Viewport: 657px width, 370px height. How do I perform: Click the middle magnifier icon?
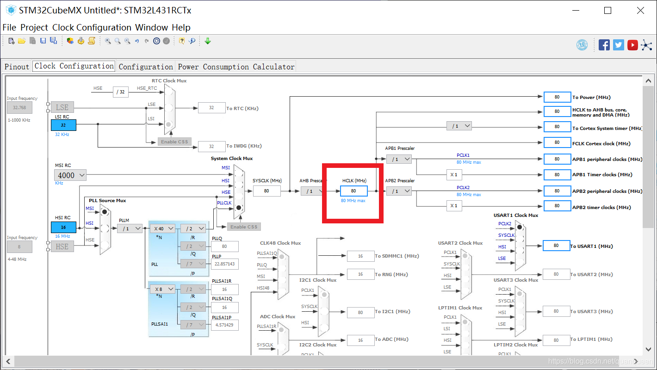click(118, 41)
